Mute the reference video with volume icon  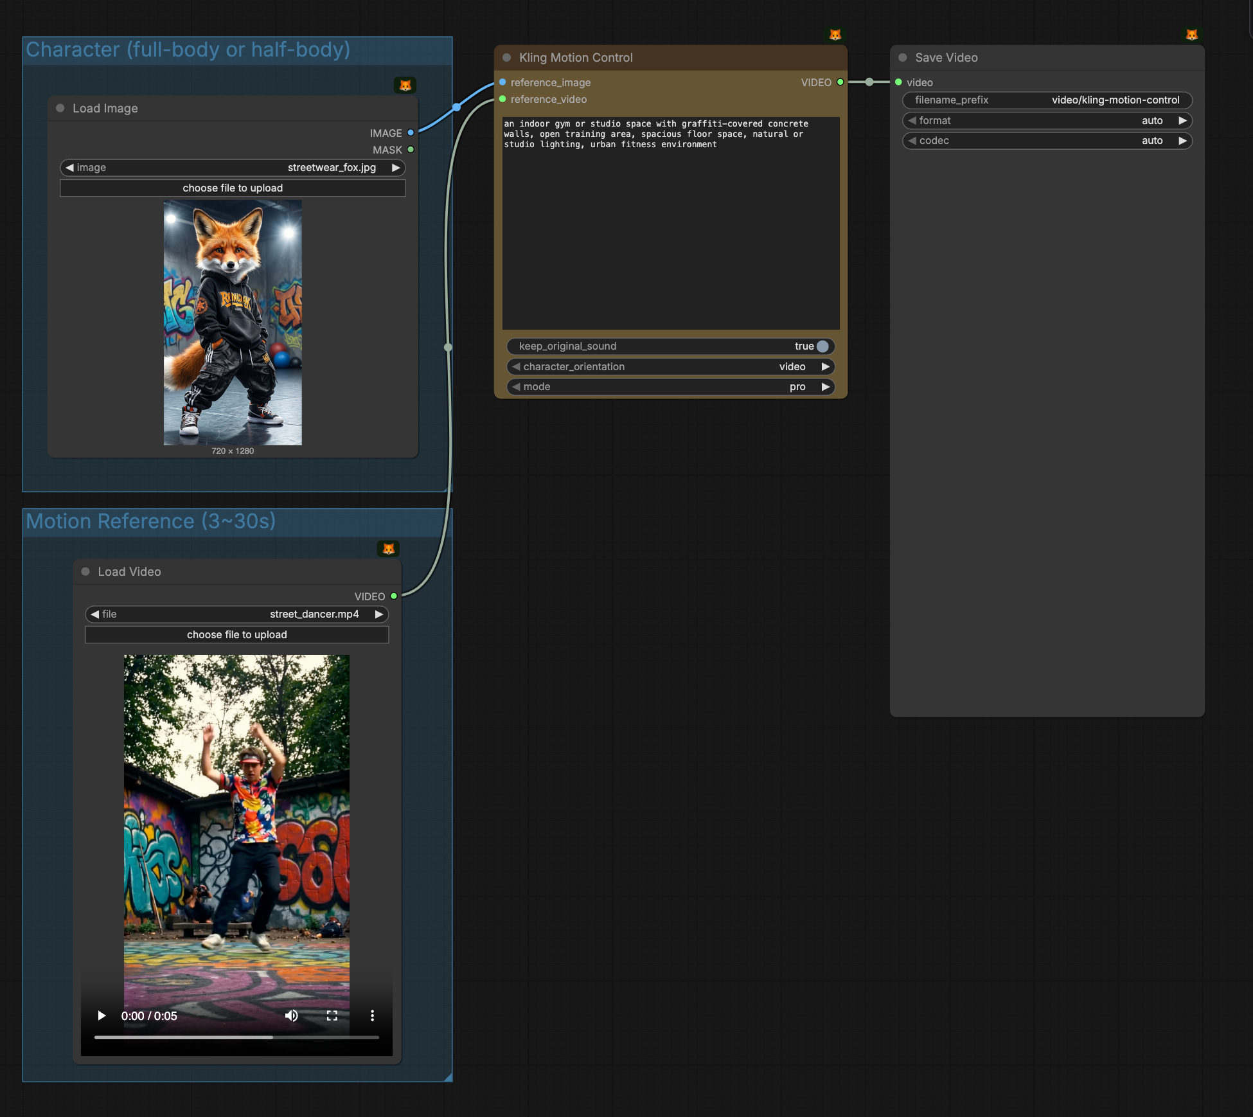coord(292,1015)
